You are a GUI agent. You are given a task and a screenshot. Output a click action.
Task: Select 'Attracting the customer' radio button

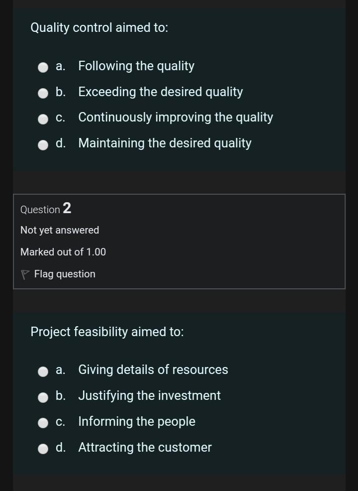click(x=44, y=449)
